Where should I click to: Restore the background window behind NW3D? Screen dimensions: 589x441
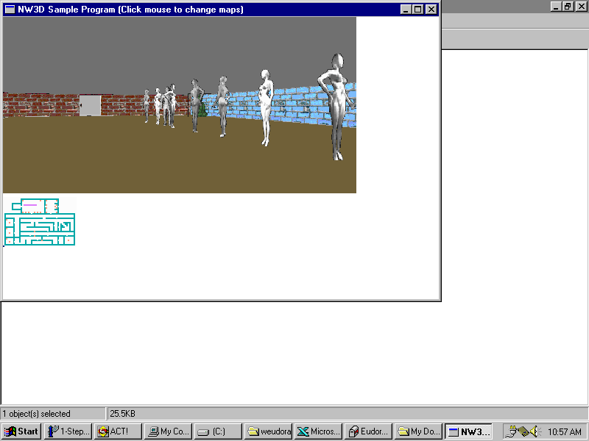coord(568,7)
